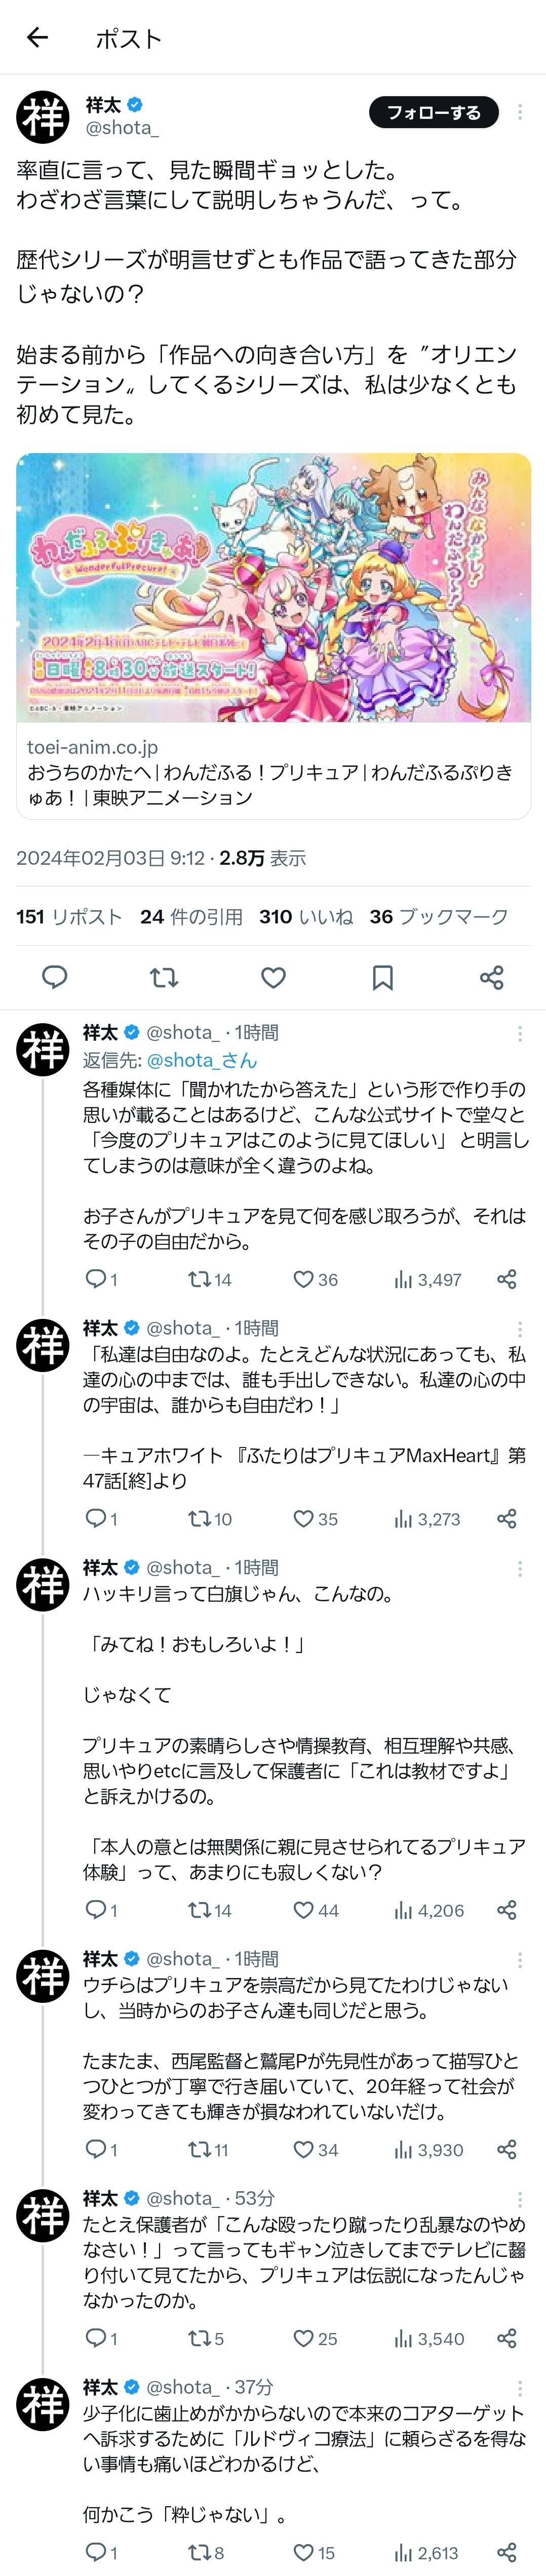The height and width of the screenshot is (2576, 546).
Task: Open more options on the 53分 reply
Action: [520, 2200]
